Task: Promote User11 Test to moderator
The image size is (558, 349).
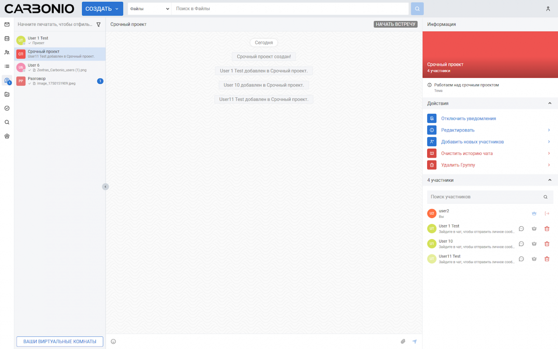Action: 534,259
